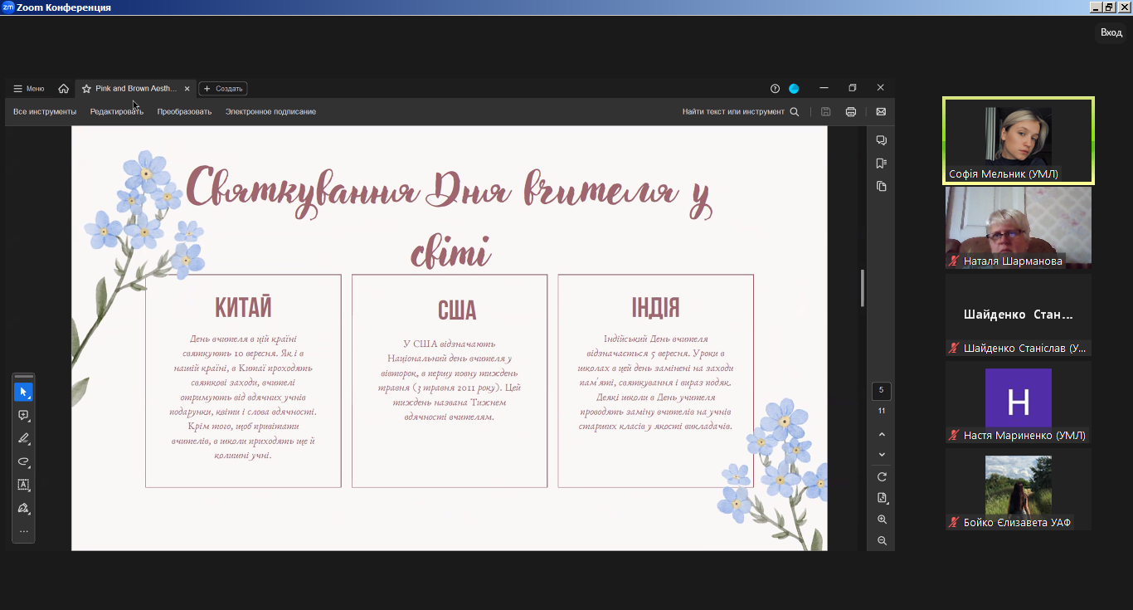Viewport: 1133px width, 610px height.
Task: Go to the next page arrow
Action: (882, 455)
